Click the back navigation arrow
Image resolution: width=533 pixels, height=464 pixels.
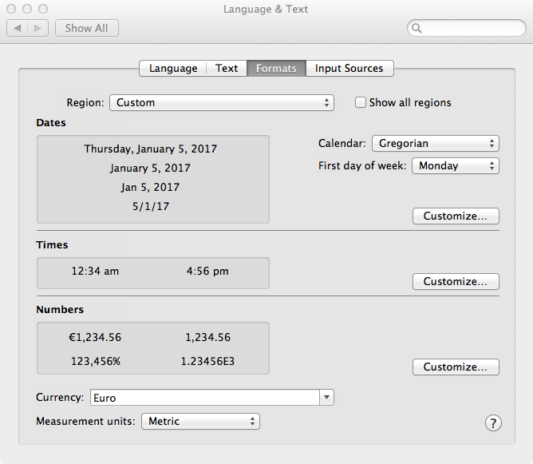pyautogui.click(x=18, y=28)
